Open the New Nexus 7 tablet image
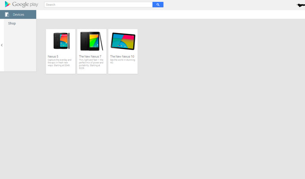The width and height of the screenshot is (305, 179). 92,41
